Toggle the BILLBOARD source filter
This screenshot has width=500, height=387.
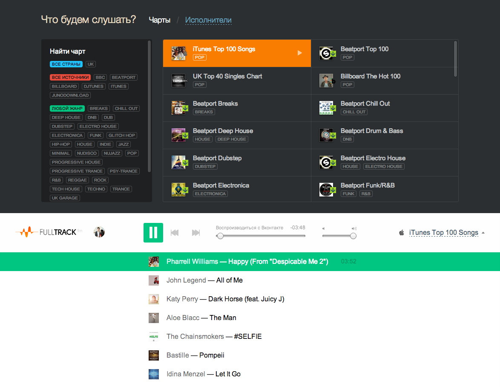pyautogui.click(x=64, y=86)
